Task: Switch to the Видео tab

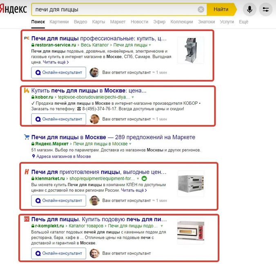Action: click(80, 22)
